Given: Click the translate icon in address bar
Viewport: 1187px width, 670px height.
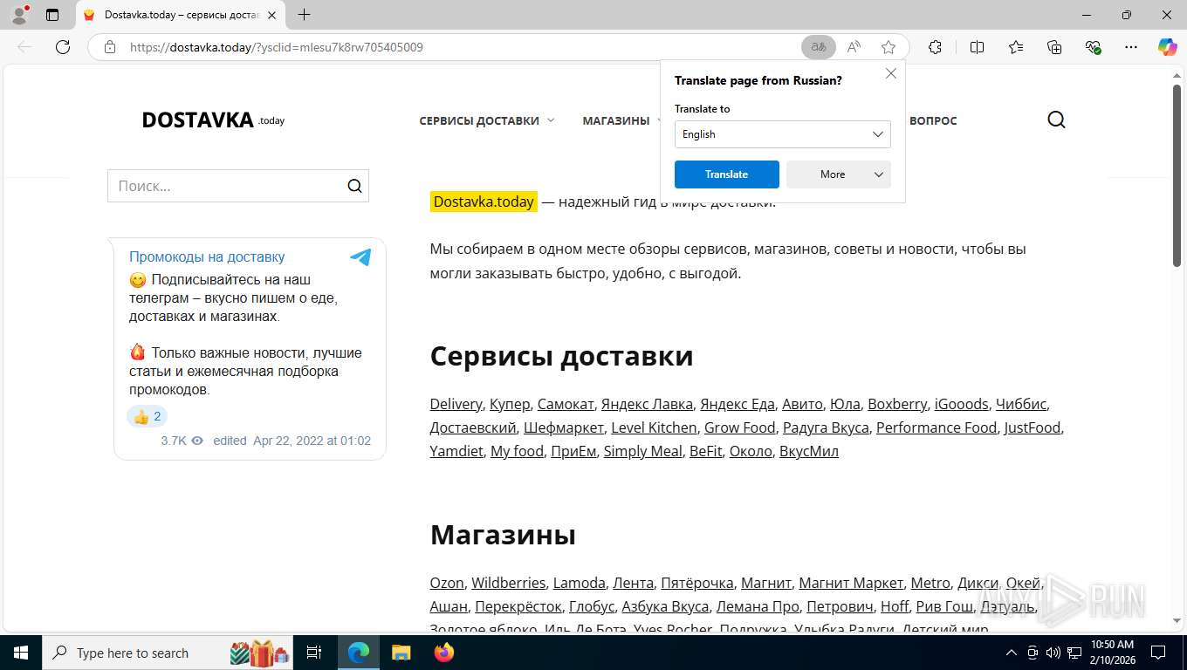Looking at the screenshot, I should 819,47.
